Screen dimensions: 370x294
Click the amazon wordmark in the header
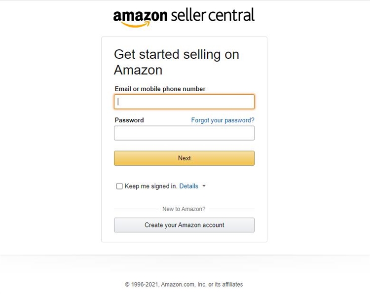[x=140, y=16]
